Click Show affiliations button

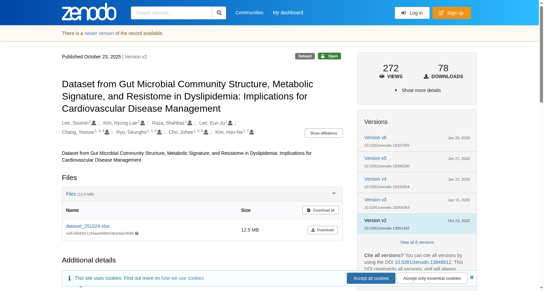click(x=324, y=133)
